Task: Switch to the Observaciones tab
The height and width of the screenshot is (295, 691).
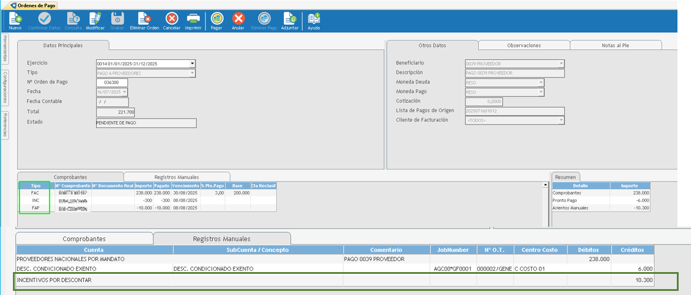Action: click(524, 45)
